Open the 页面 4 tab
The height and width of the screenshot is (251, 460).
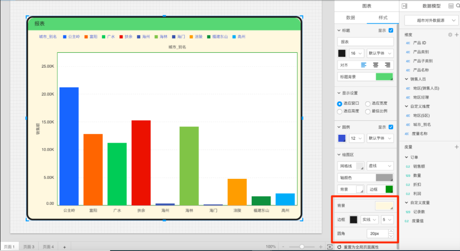pyautogui.click(x=48, y=247)
